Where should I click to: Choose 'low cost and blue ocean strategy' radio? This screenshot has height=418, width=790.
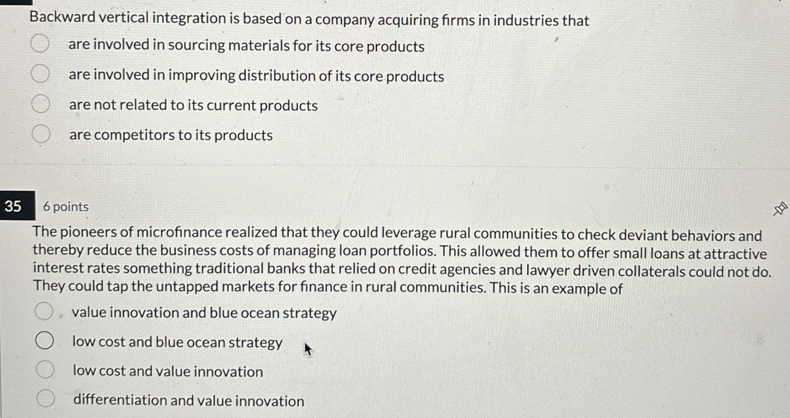tap(45, 340)
